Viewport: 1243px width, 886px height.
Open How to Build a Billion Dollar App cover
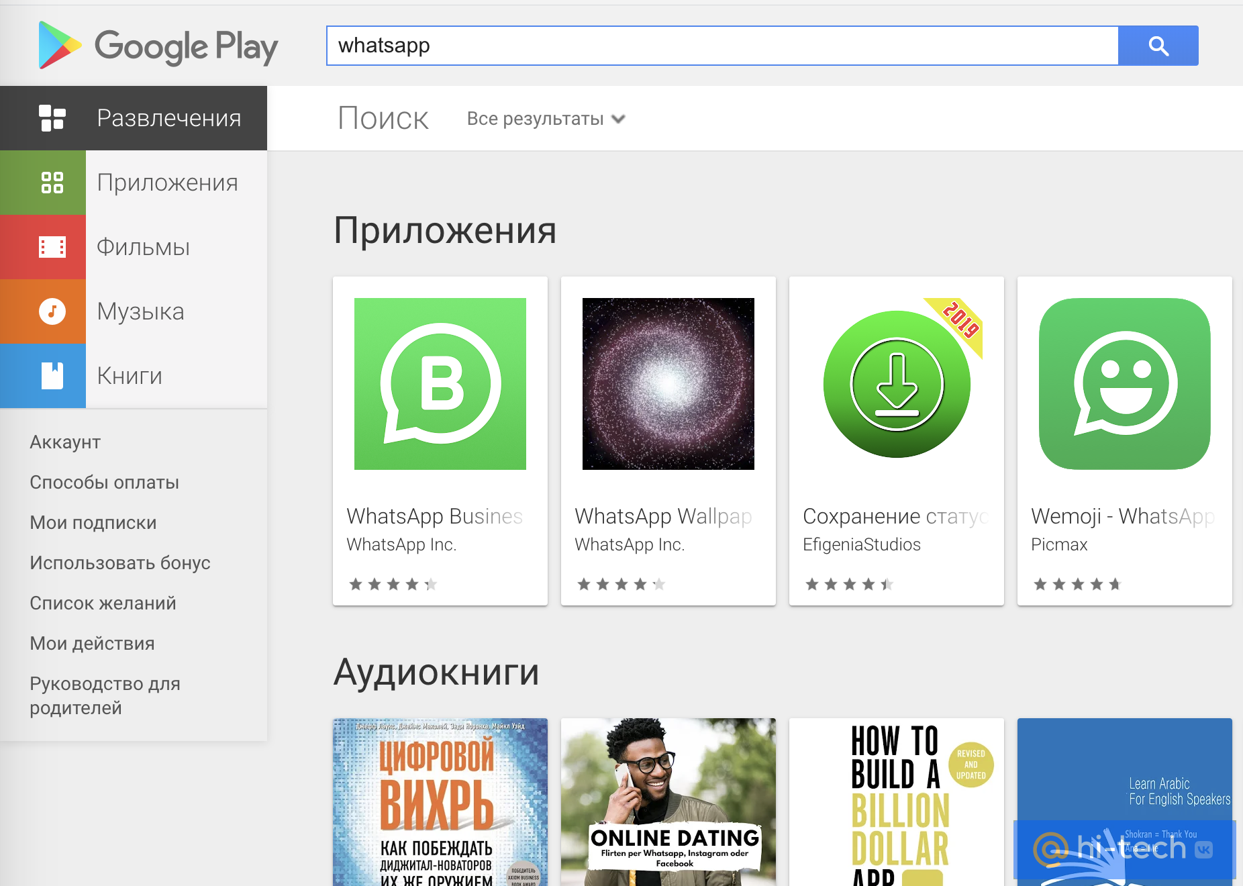pos(897,802)
